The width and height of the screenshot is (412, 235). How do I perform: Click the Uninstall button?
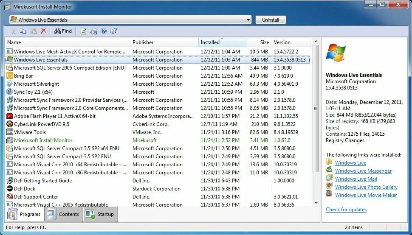pos(271,20)
